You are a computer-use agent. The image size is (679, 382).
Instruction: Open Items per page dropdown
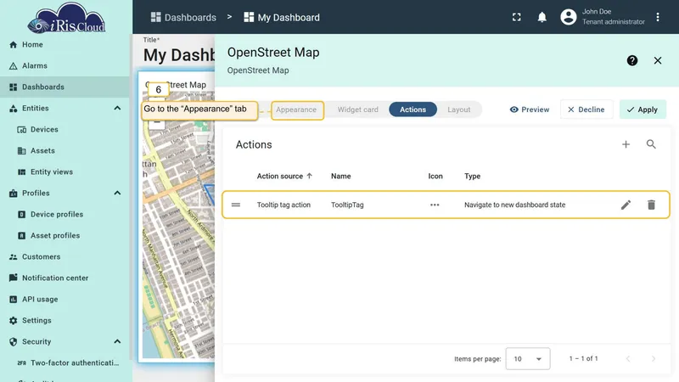pos(527,358)
